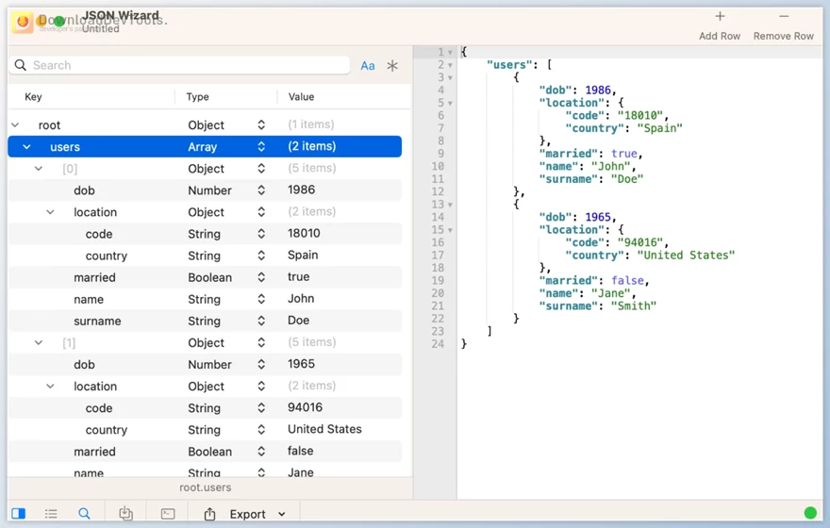Click the United States value cell
Screen dimensions: 830x528
pyautogui.click(x=324, y=429)
